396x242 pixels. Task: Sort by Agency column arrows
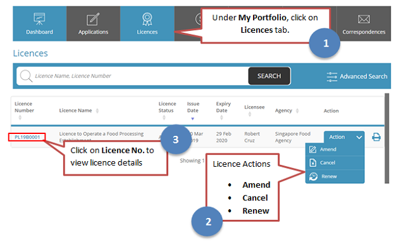tap(297, 111)
